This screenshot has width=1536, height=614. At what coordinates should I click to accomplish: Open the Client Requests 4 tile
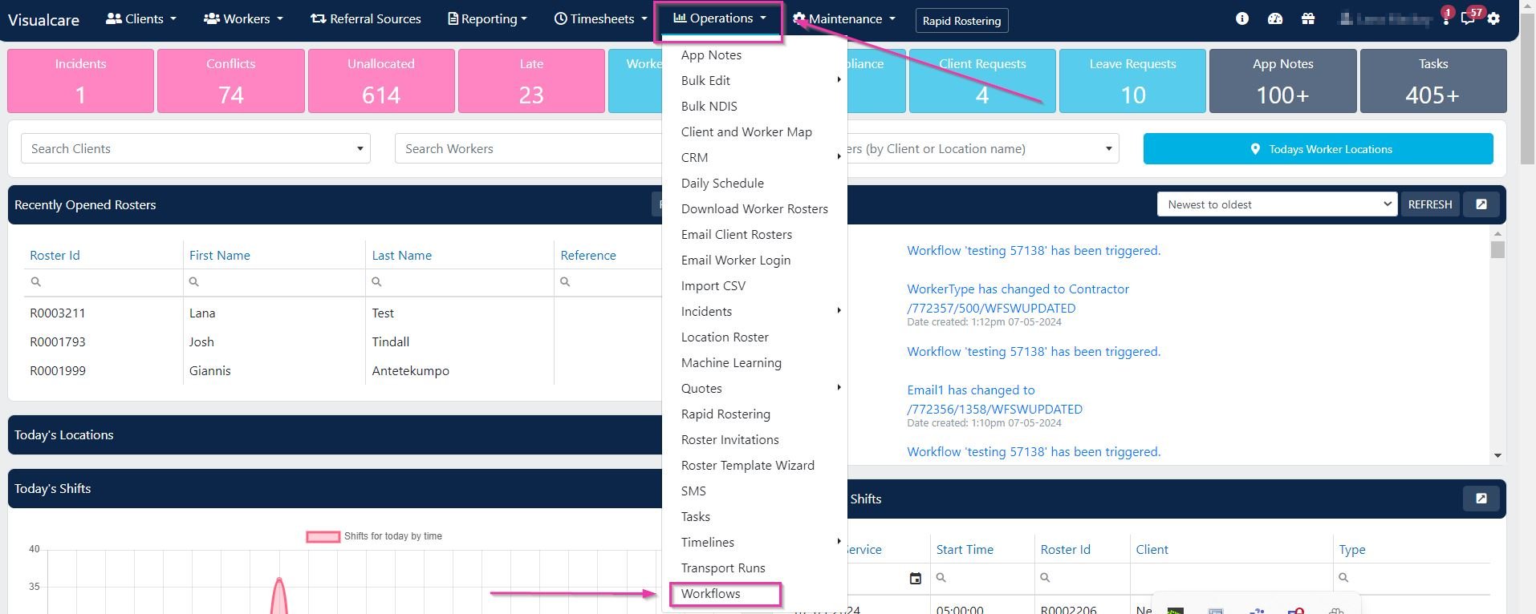click(x=982, y=81)
